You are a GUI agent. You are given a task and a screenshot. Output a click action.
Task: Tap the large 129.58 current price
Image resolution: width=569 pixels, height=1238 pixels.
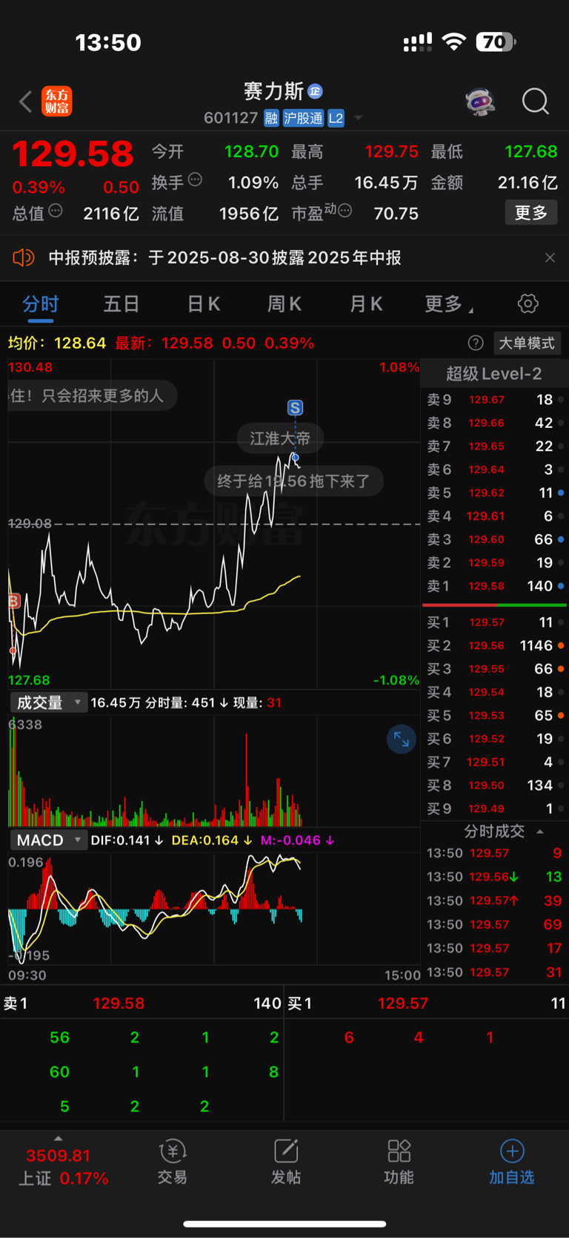[73, 154]
